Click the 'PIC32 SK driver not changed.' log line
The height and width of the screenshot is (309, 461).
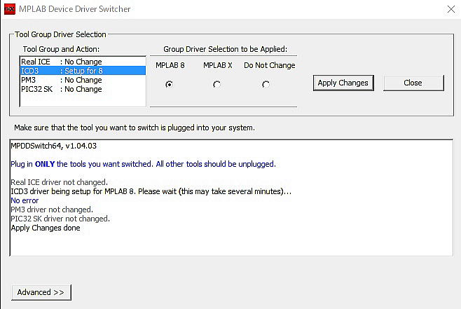click(x=60, y=219)
